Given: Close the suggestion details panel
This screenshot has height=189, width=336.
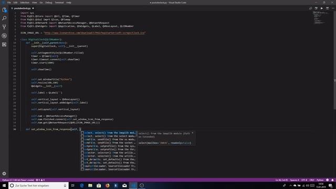Looking at the screenshot, I should [x=193, y=133].
